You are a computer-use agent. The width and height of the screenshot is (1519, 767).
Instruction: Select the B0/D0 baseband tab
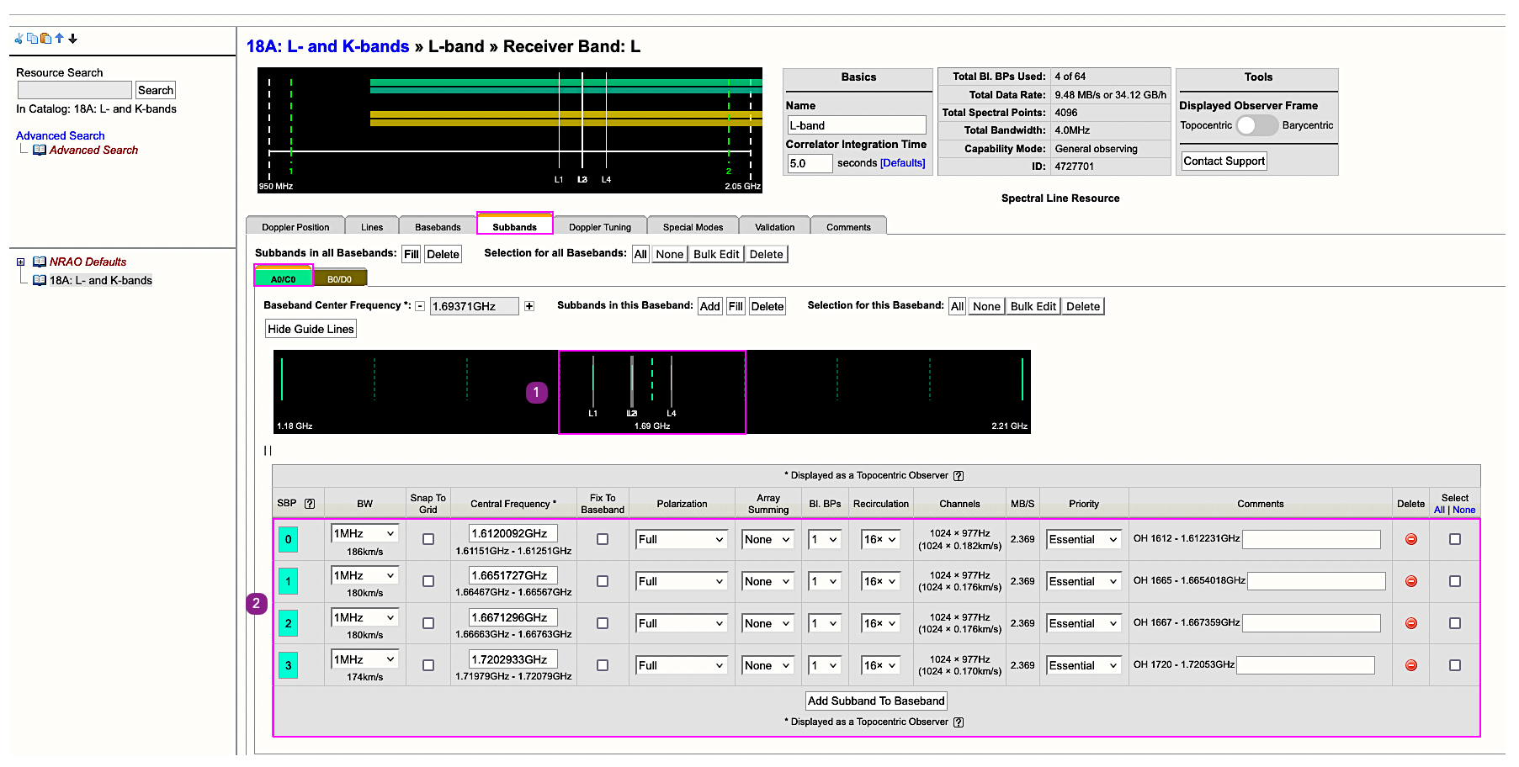340,279
